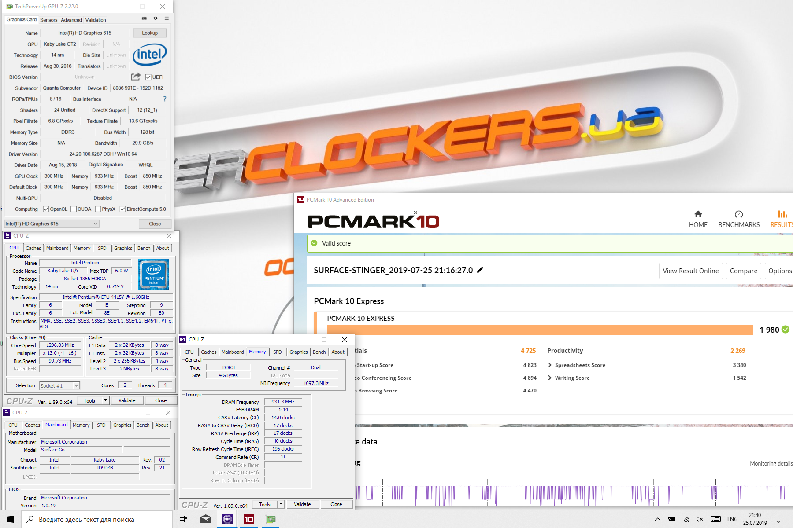Screen dimensions: 793x528
Task: Click the PCMark 10 logo
Action: tap(373, 220)
